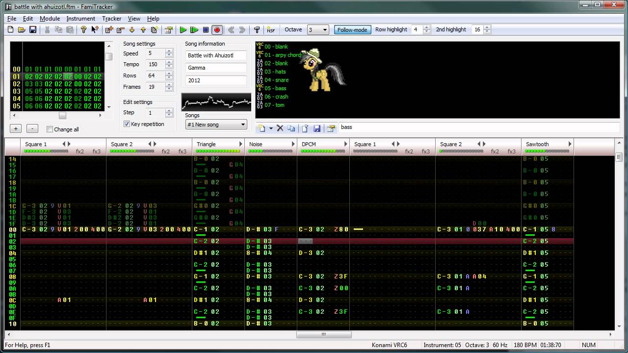Open a module file via folder icon
This screenshot has width=628, height=353.
22,30
